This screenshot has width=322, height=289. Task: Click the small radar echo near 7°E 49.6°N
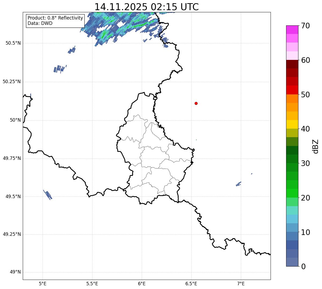tap(238, 184)
